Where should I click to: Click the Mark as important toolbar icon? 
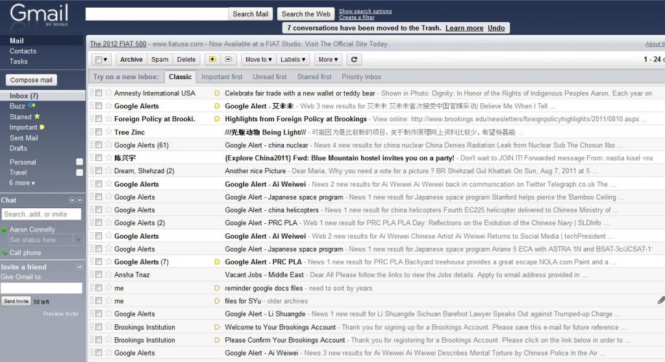pos(212,59)
